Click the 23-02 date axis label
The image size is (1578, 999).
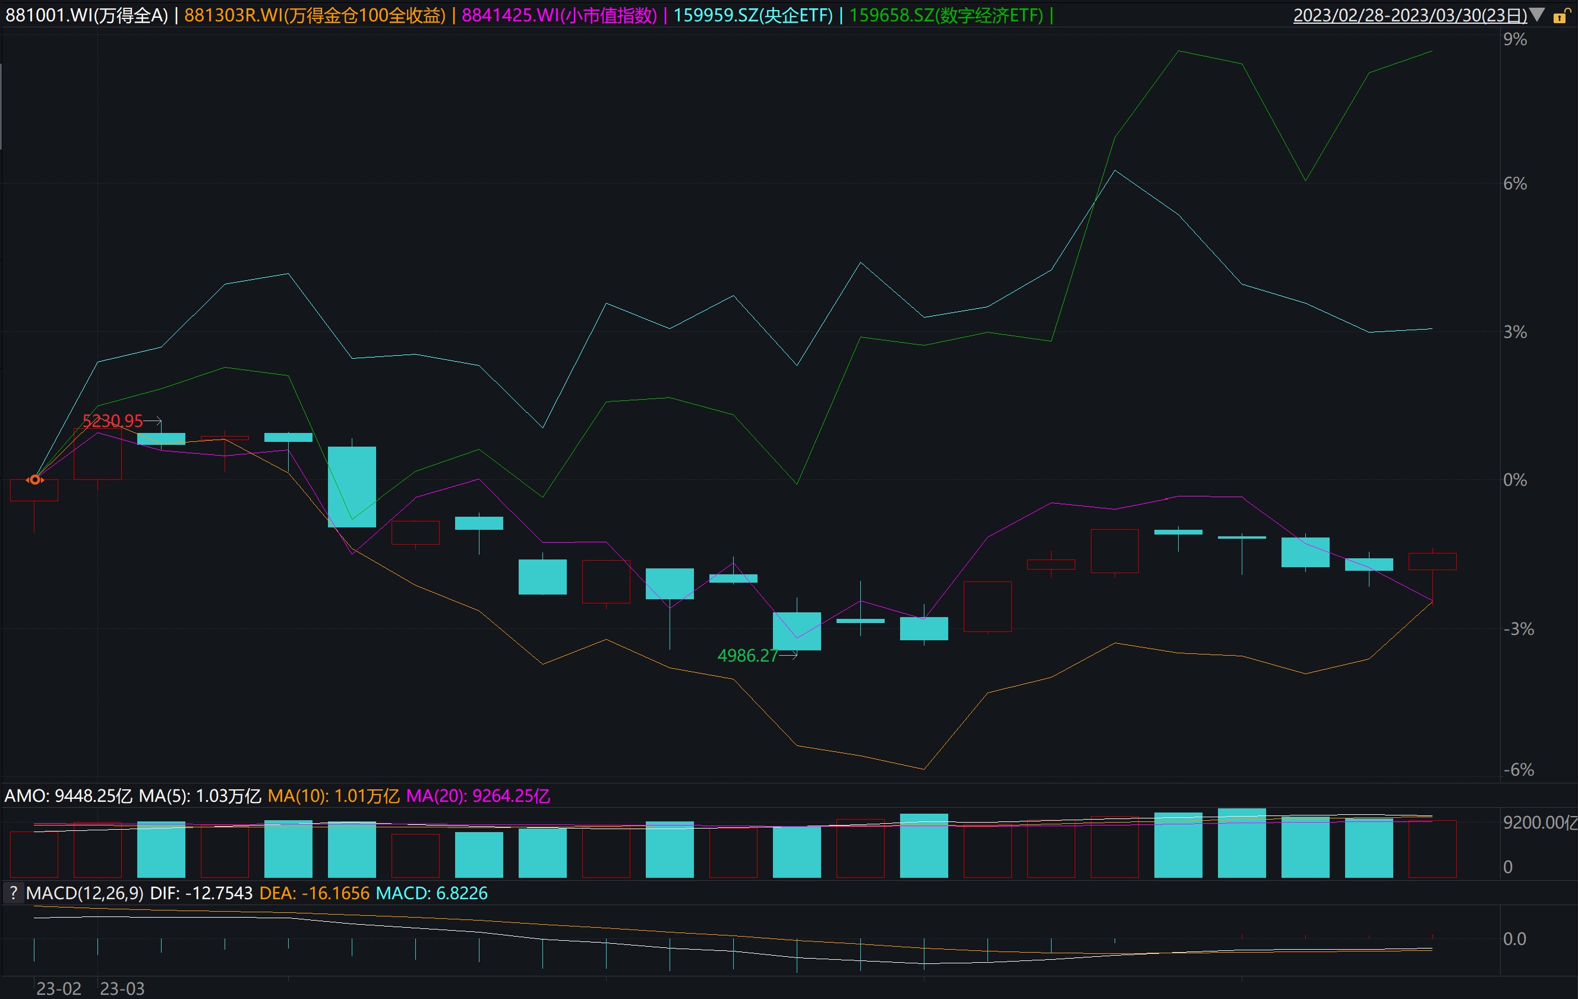(59, 988)
